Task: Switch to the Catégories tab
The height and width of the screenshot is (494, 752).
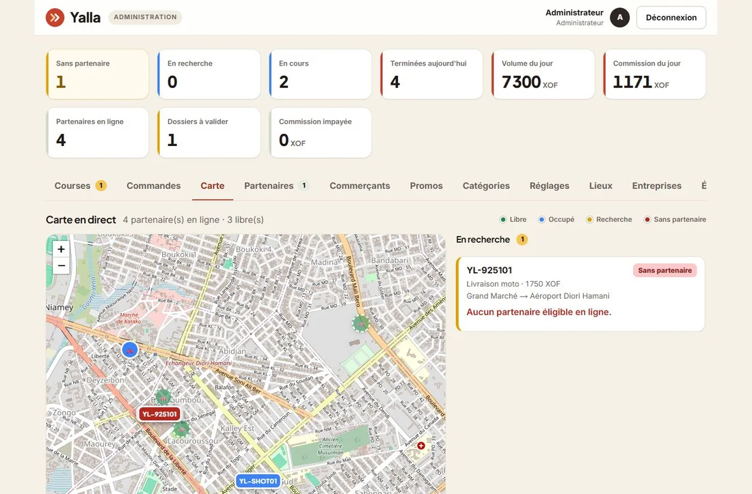Action: (486, 186)
